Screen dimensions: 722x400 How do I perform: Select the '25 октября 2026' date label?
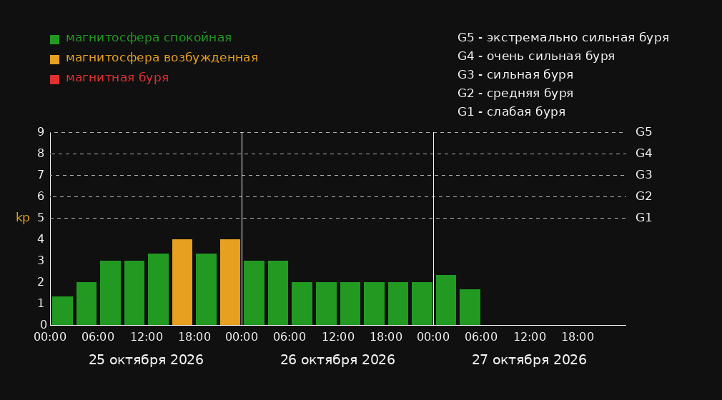[146, 360]
